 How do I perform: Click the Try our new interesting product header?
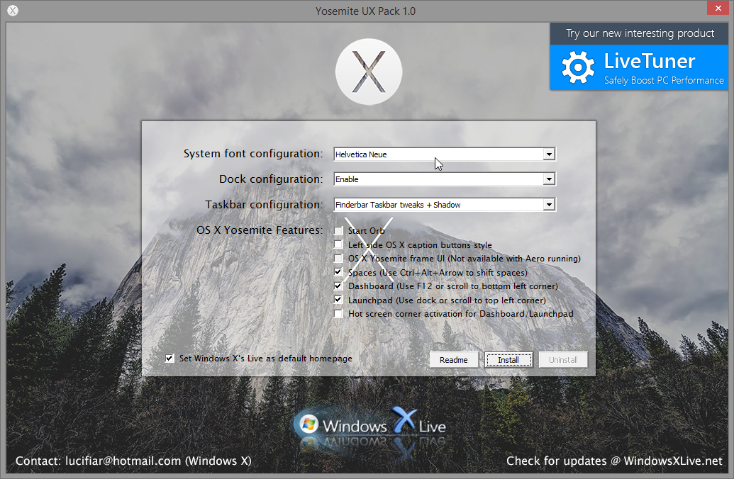pos(640,33)
